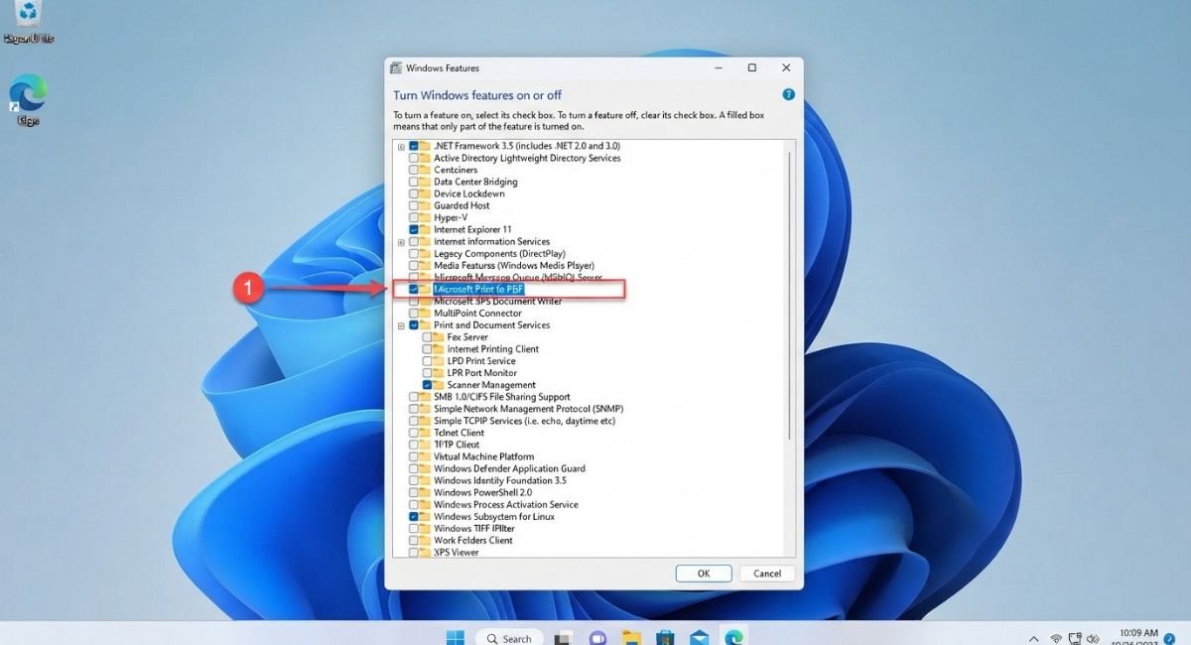Check the Guarded Host checkbox

[x=413, y=205]
